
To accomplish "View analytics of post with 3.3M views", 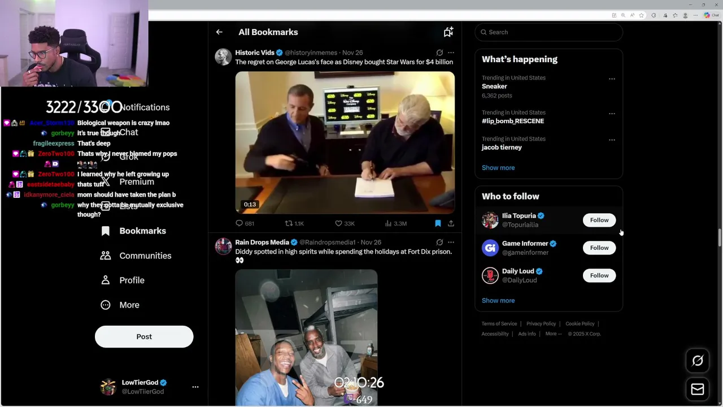I will tap(395, 223).
